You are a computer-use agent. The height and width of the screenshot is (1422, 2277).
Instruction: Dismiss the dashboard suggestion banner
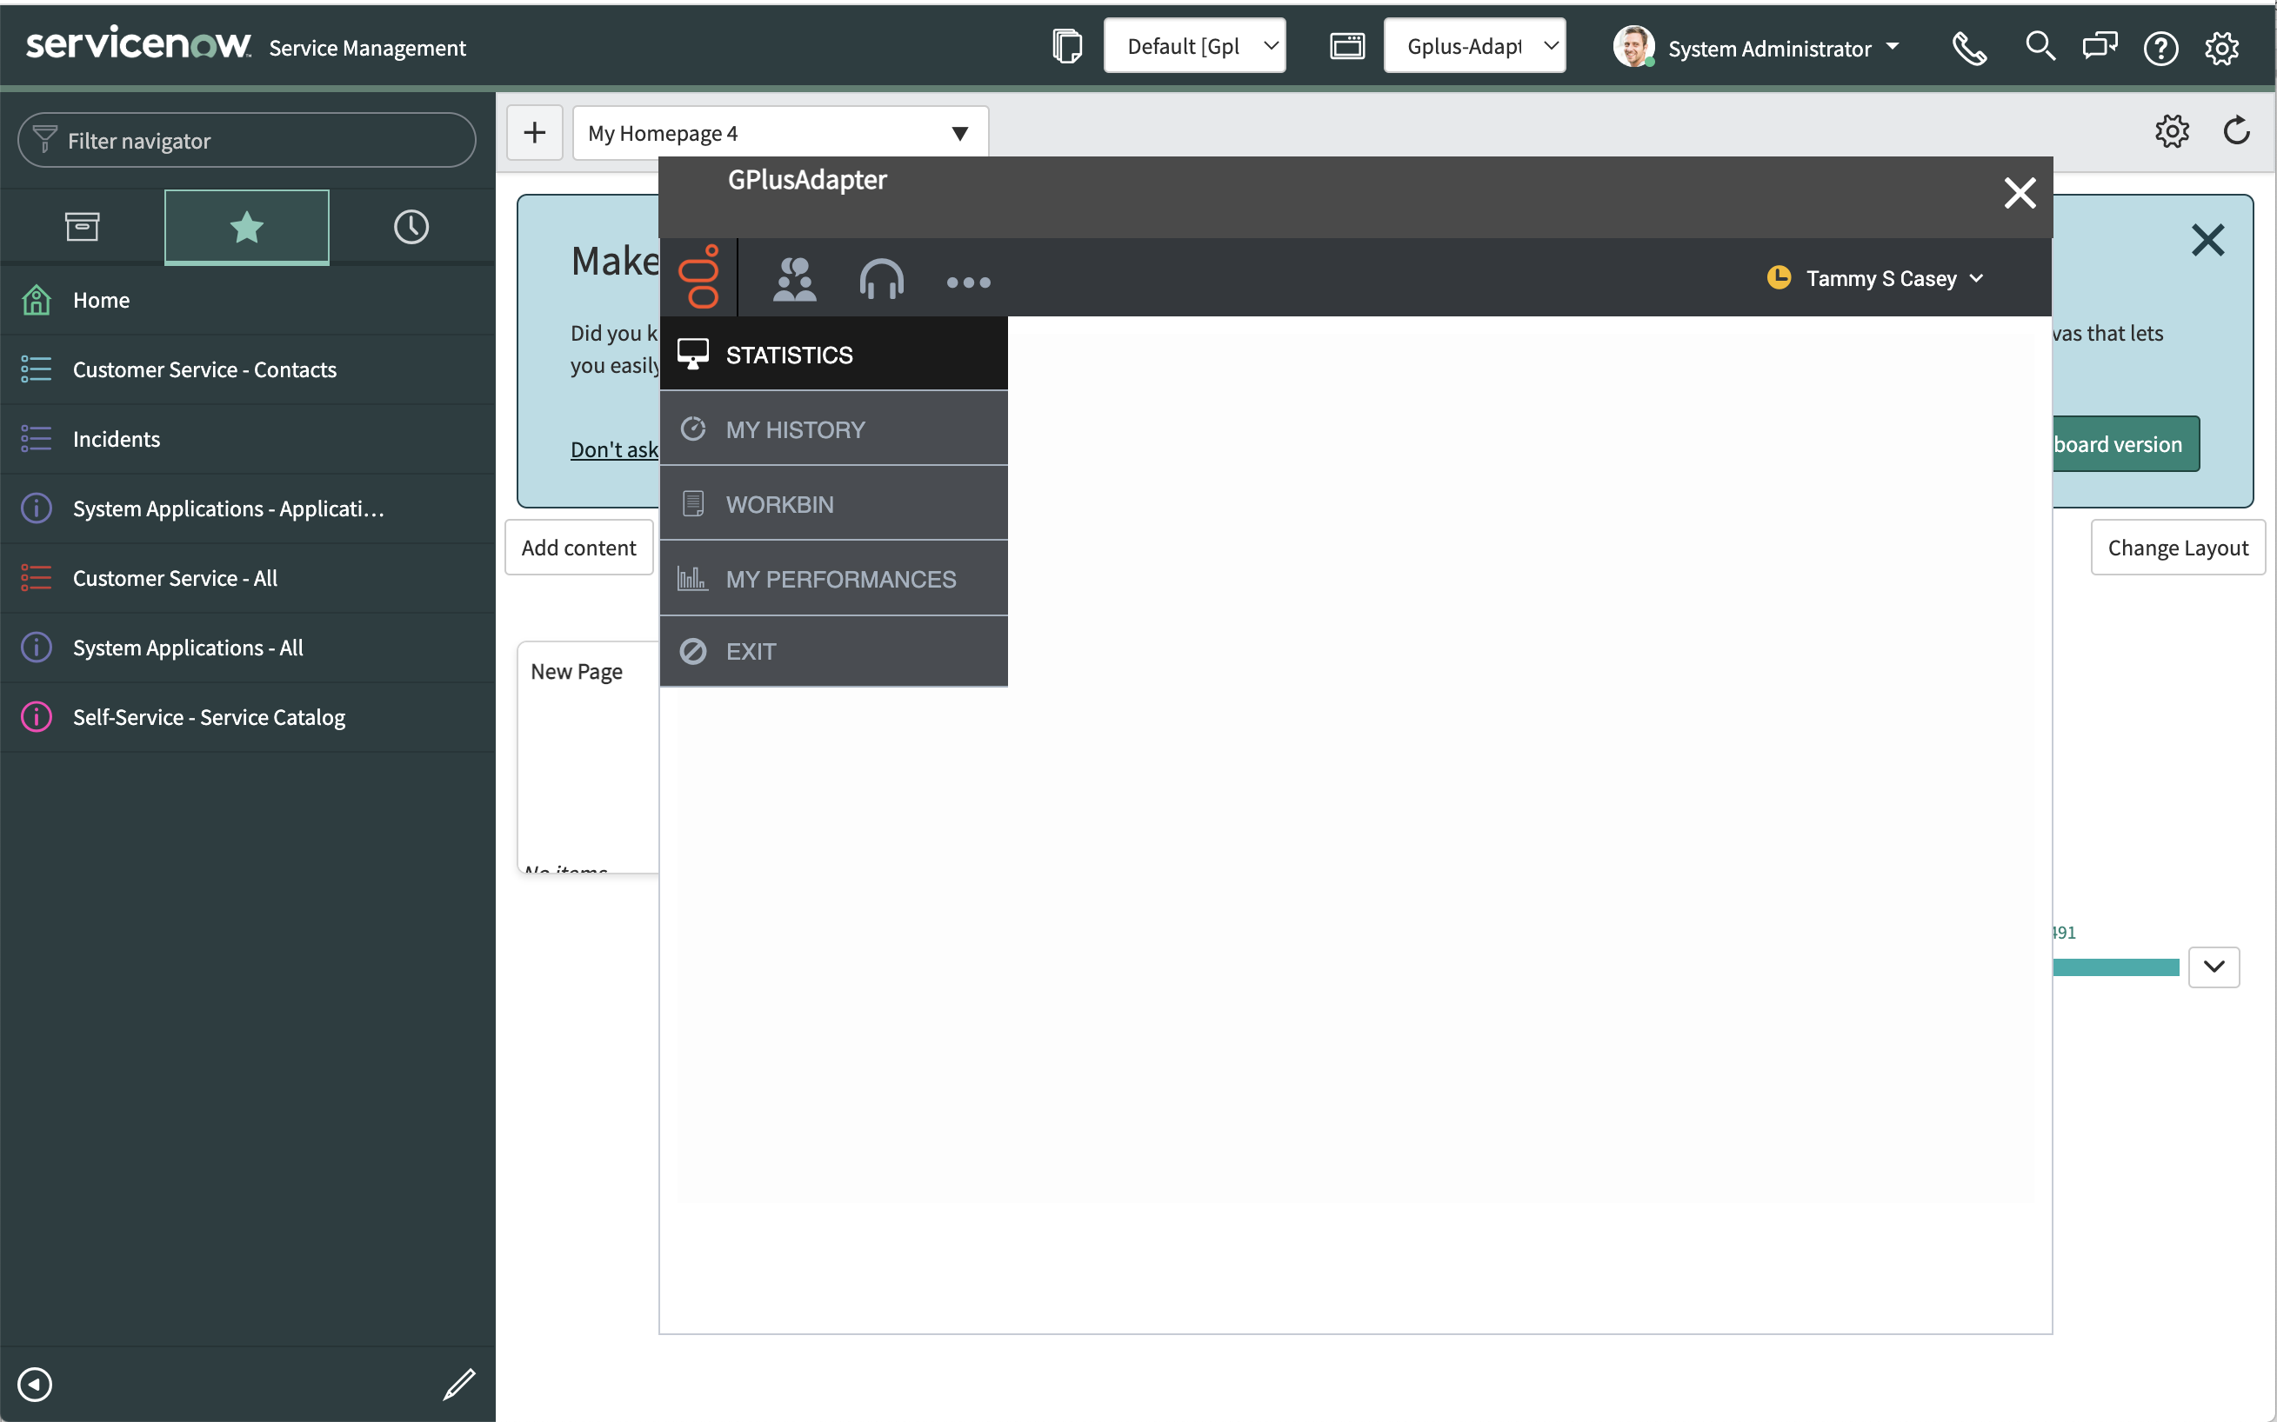(x=2207, y=240)
